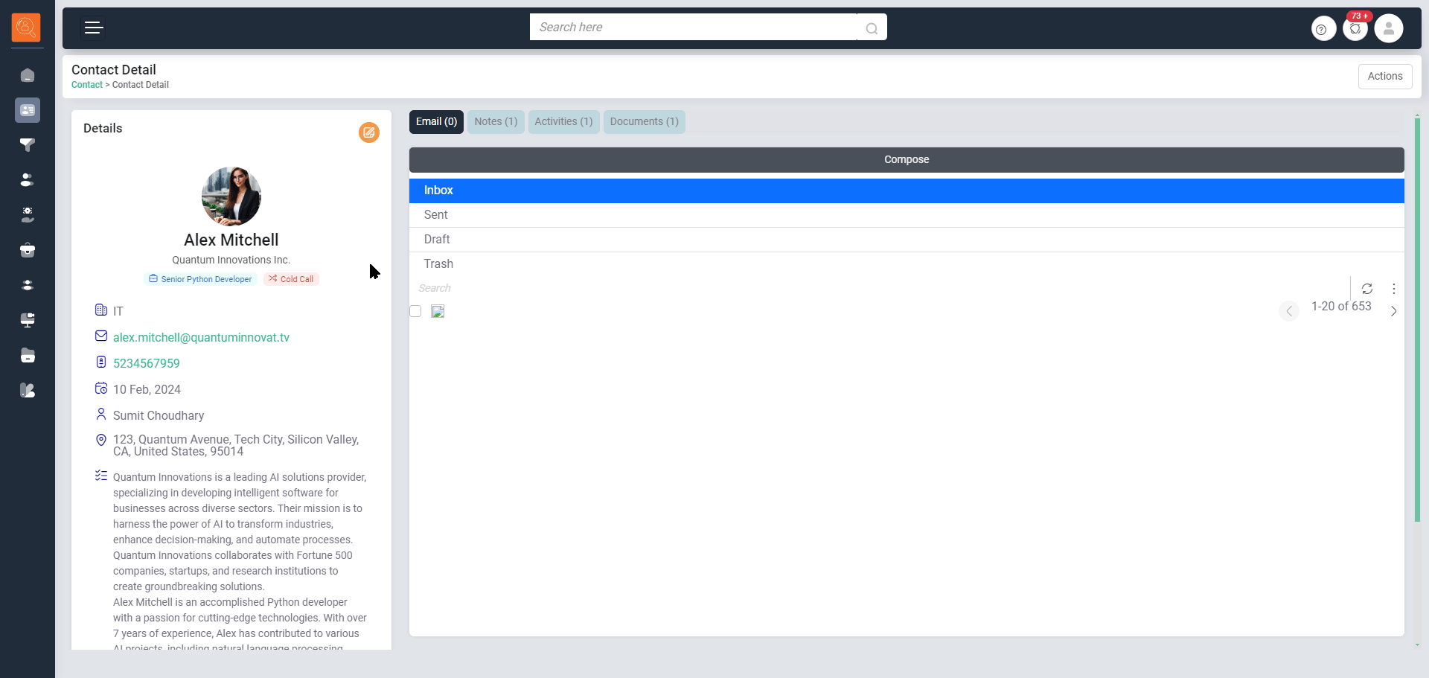Open the three-dot email options menu
This screenshot has width=1429, height=678.
[1394, 289]
